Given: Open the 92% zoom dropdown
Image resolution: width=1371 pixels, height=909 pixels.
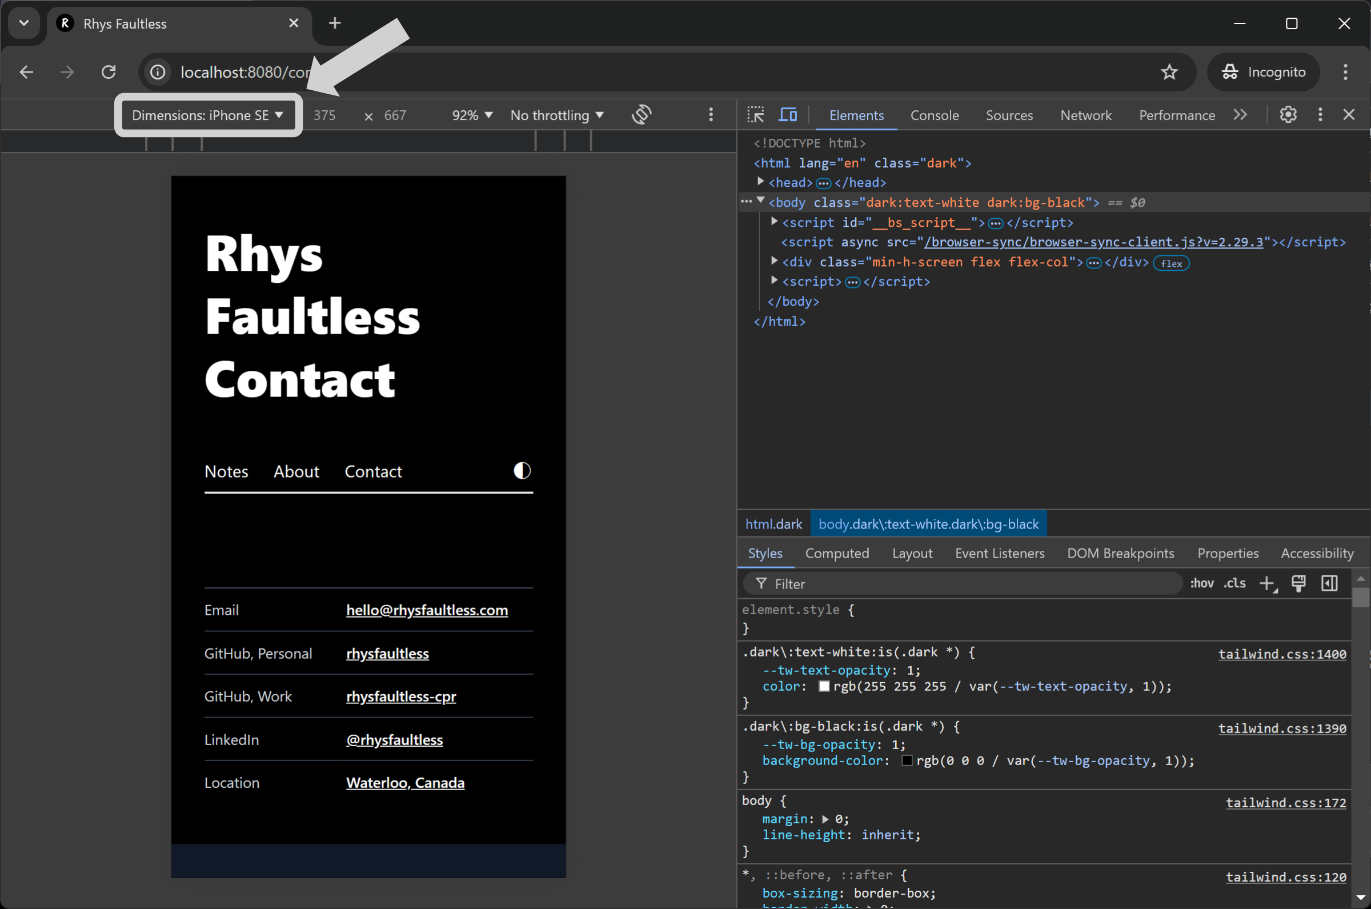Looking at the screenshot, I should (472, 115).
